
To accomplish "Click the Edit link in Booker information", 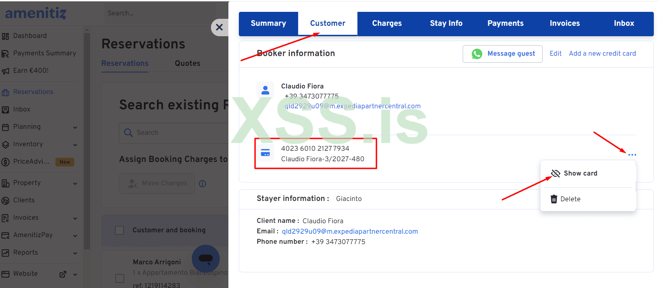I will (x=555, y=54).
